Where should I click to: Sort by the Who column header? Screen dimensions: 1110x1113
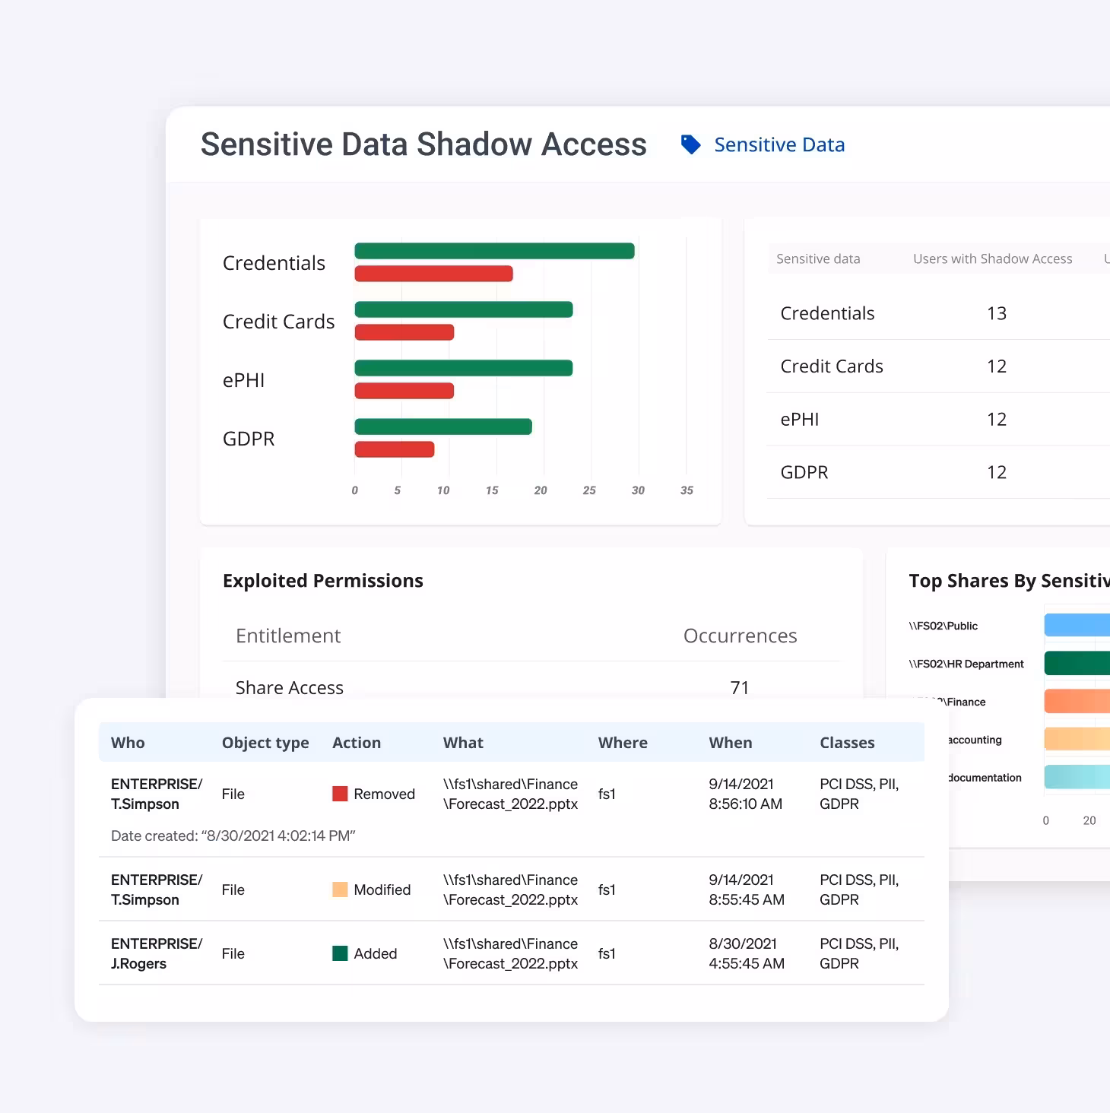click(x=128, y=743)
